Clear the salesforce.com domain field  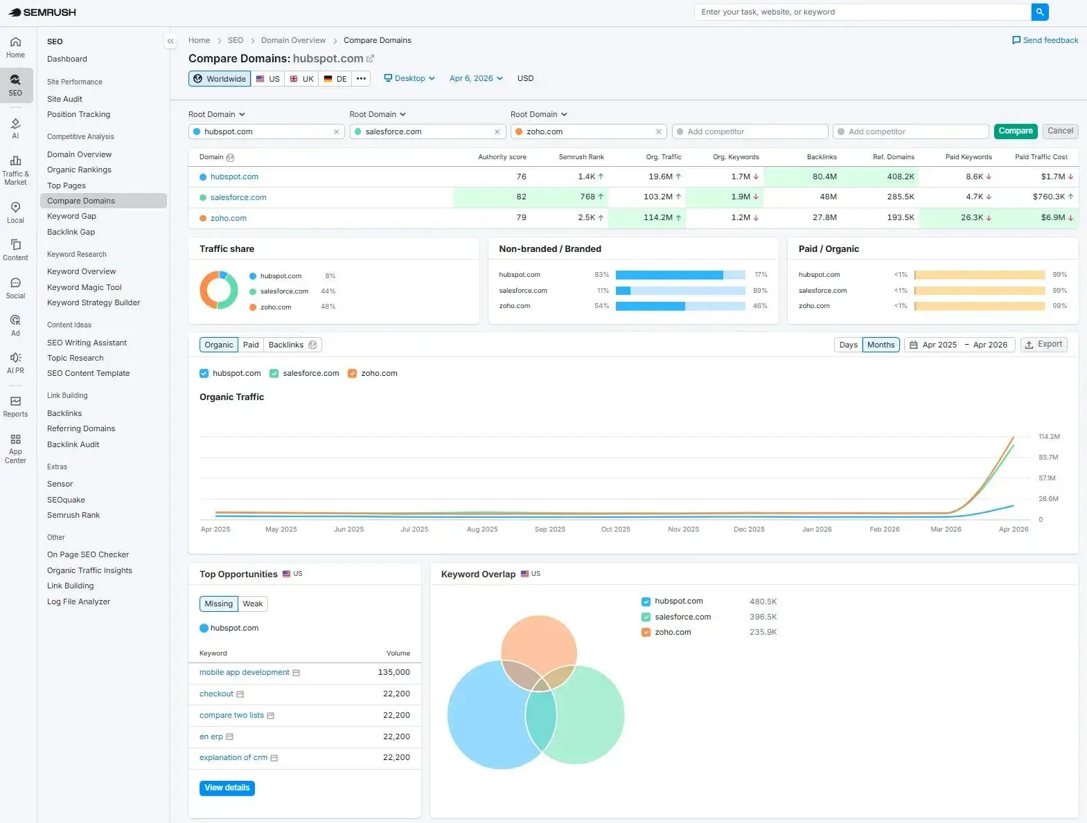point(497,132)
